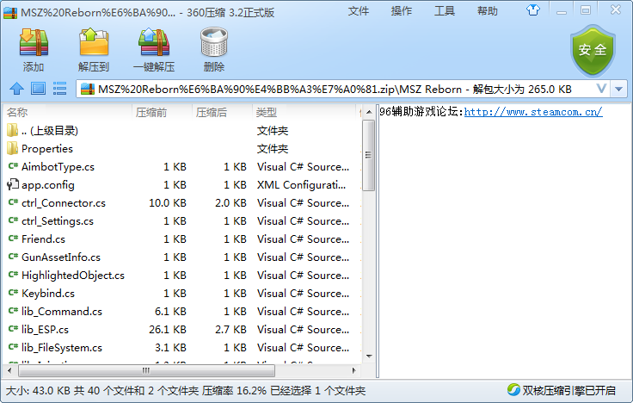This screenshot has width=633, height=403.
Task: Expand the archive path dropdown
Action: pyautogui.click(x=601, y=89)
